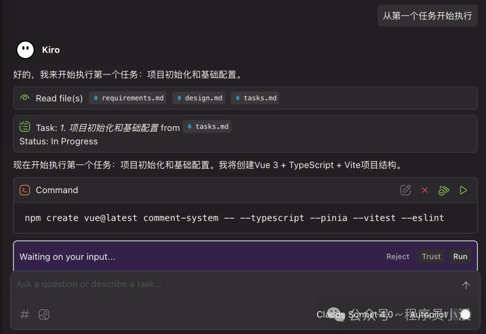
Task: Attach an image using the picture icon
Action: pyautogui.click(x=44, y=314)
